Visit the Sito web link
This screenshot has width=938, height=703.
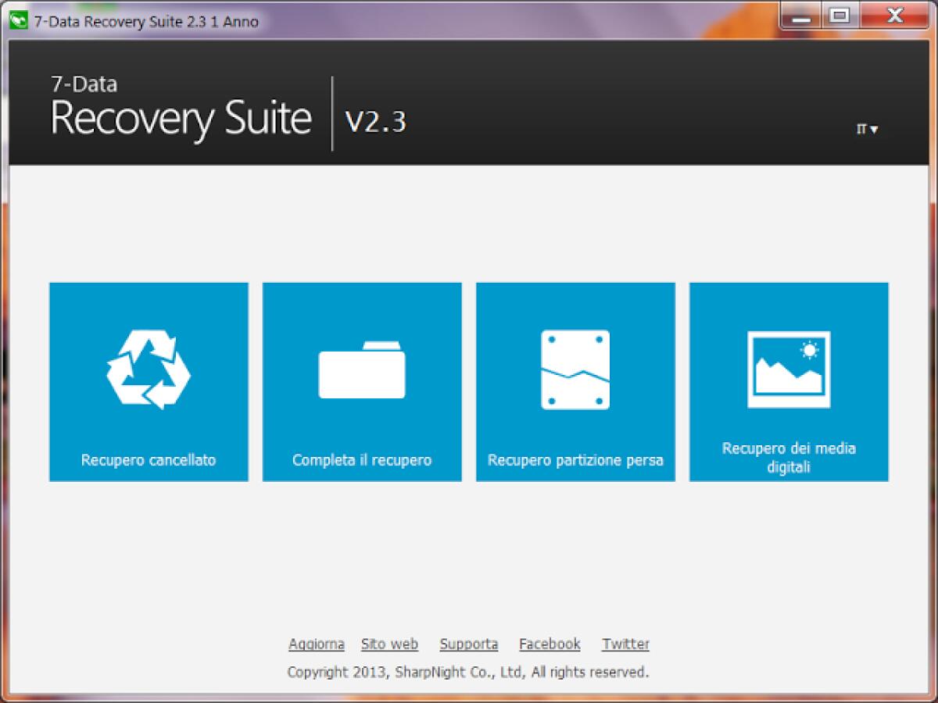(x=389, y=644)
